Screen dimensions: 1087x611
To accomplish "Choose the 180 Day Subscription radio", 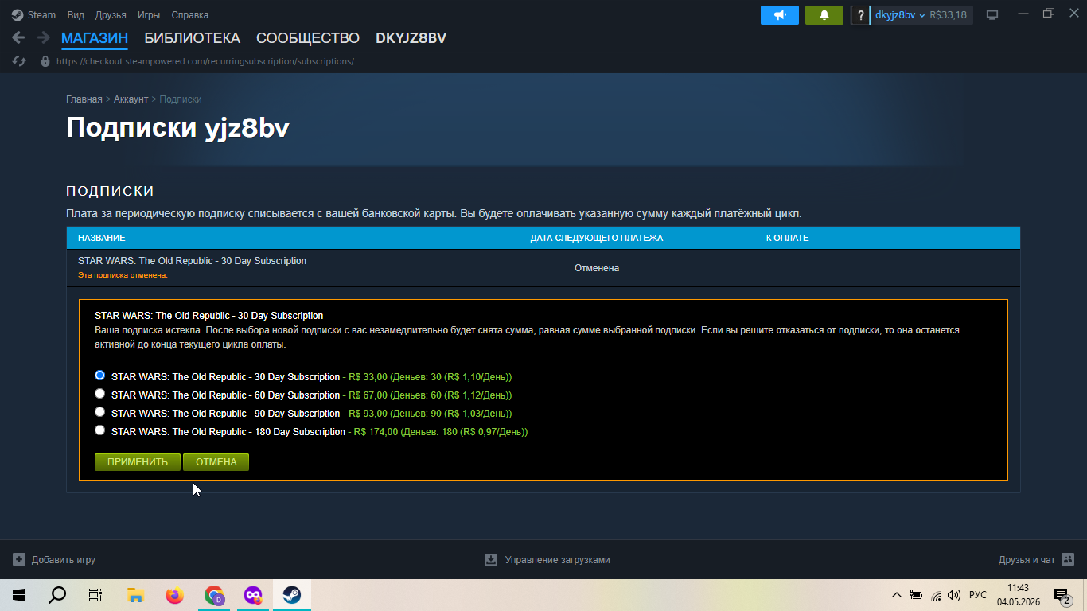I will coord(99,430).
